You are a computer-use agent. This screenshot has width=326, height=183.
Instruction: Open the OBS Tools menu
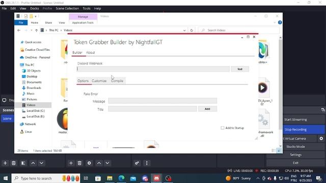(87, 9)
